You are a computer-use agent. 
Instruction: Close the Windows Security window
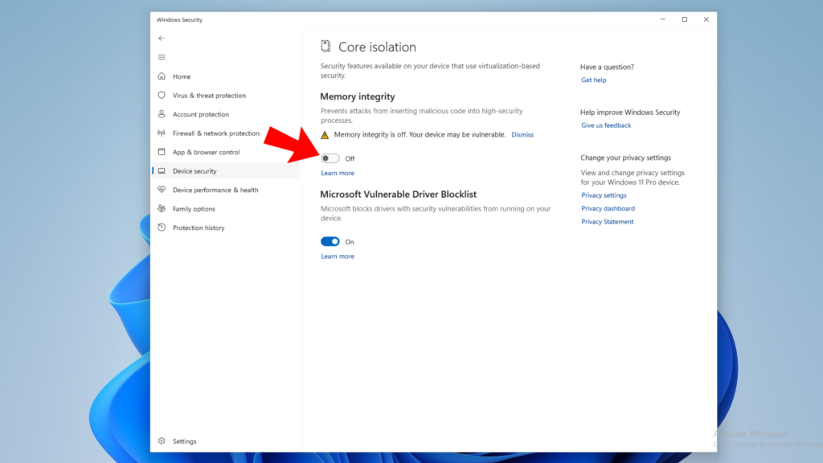[x=706, y=19]
